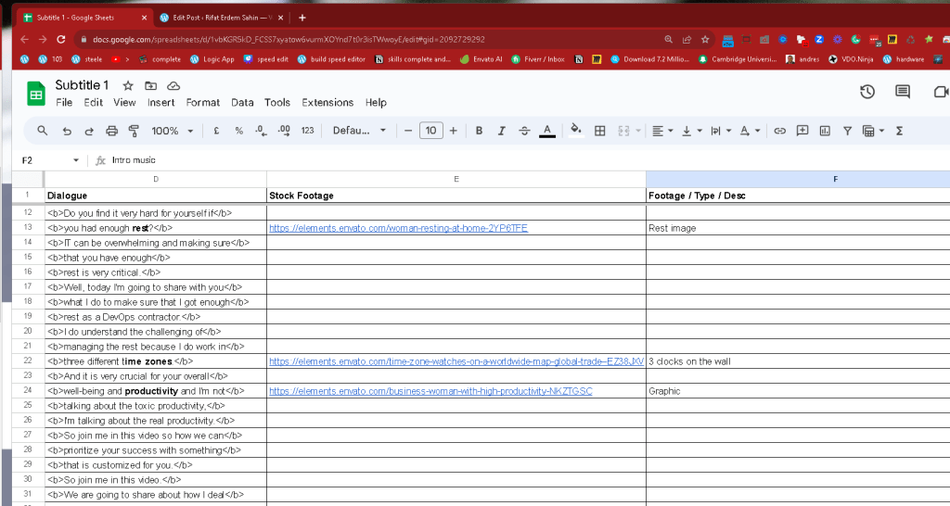Bookmark this page star in address bar
950x506 pixels.
tap(705, 39)
